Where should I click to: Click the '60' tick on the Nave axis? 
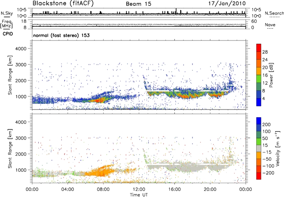[254, 21]
